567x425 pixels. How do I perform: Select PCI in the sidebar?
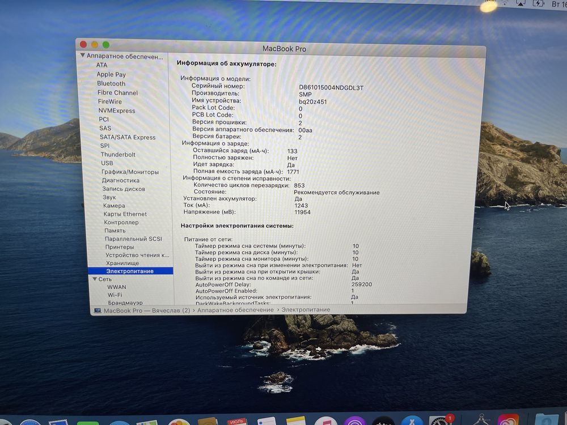(x=104, y=119)
